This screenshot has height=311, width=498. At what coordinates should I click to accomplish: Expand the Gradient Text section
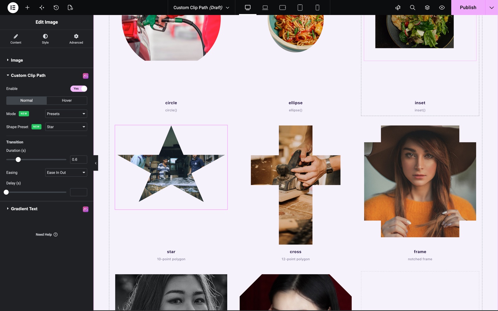(x=47, y=209)
